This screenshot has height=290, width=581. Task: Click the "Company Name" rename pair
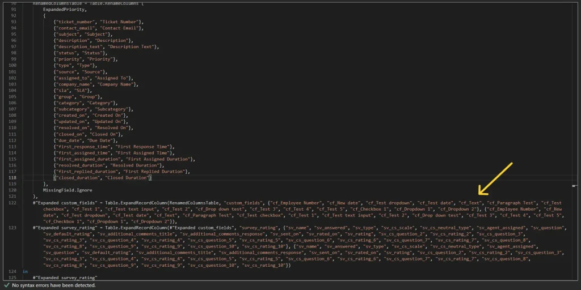(x=96, y=84)
